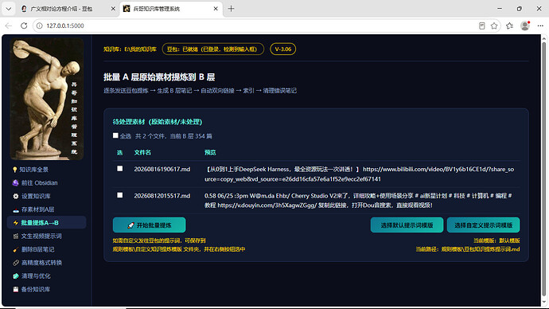This screenshot has height=309, width=549.
Task: Click the clapperboard icon beside 文生视频提示词
Action: point(16,236)
